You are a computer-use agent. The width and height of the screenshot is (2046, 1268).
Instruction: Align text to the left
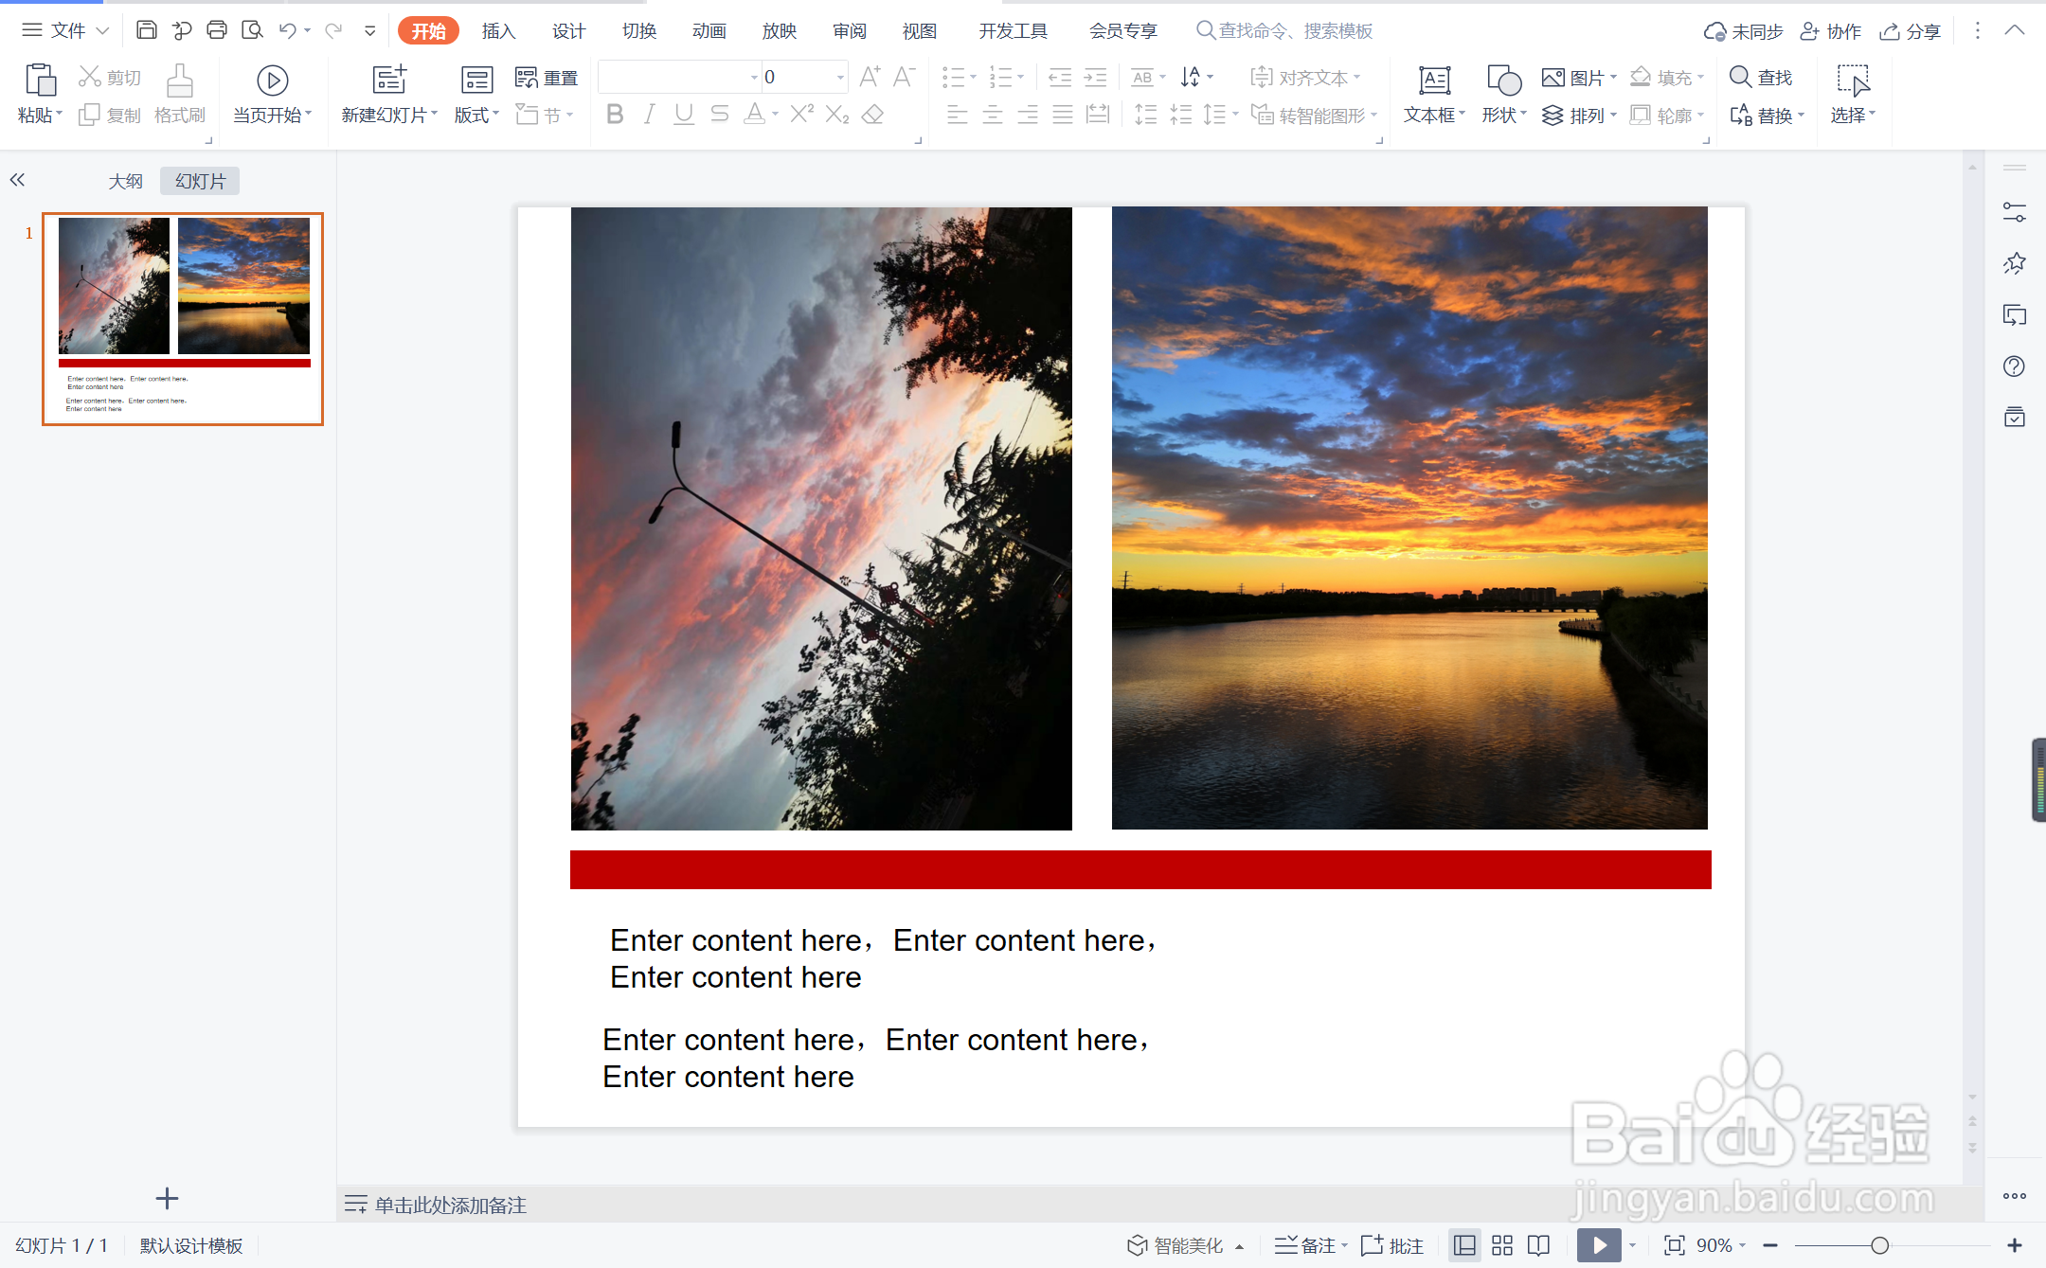(x=958, y=116)
